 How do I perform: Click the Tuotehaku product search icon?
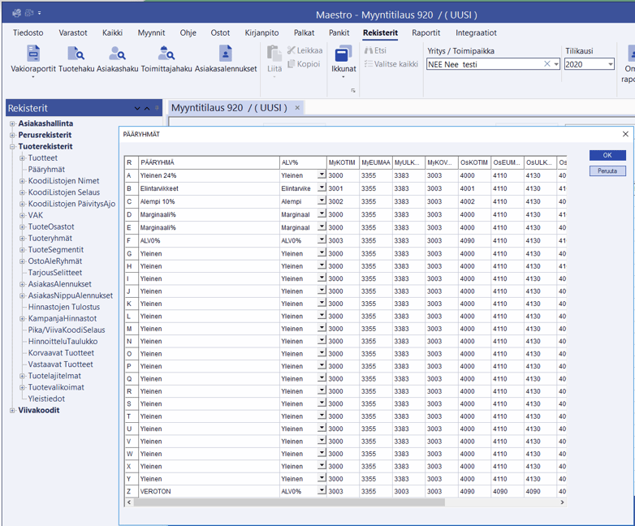point(76,54)
